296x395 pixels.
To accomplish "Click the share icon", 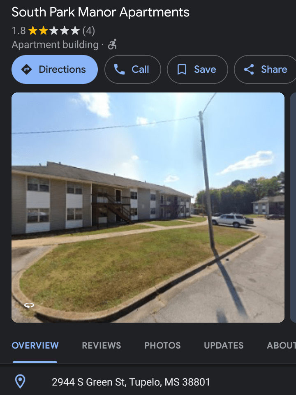I will [x=249, y=69].
